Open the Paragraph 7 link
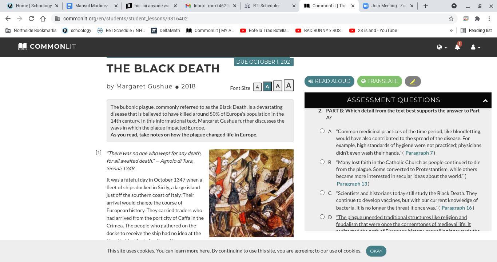 (419, 153)
